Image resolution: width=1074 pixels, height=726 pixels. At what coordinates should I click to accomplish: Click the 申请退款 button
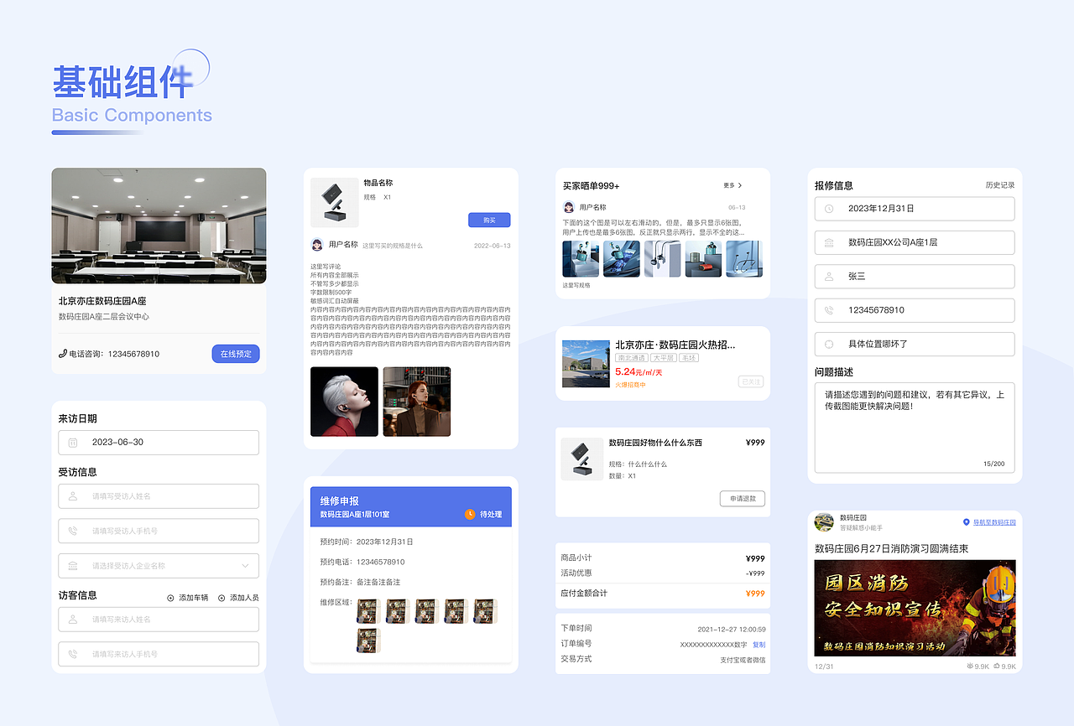[x=743, y=498]
